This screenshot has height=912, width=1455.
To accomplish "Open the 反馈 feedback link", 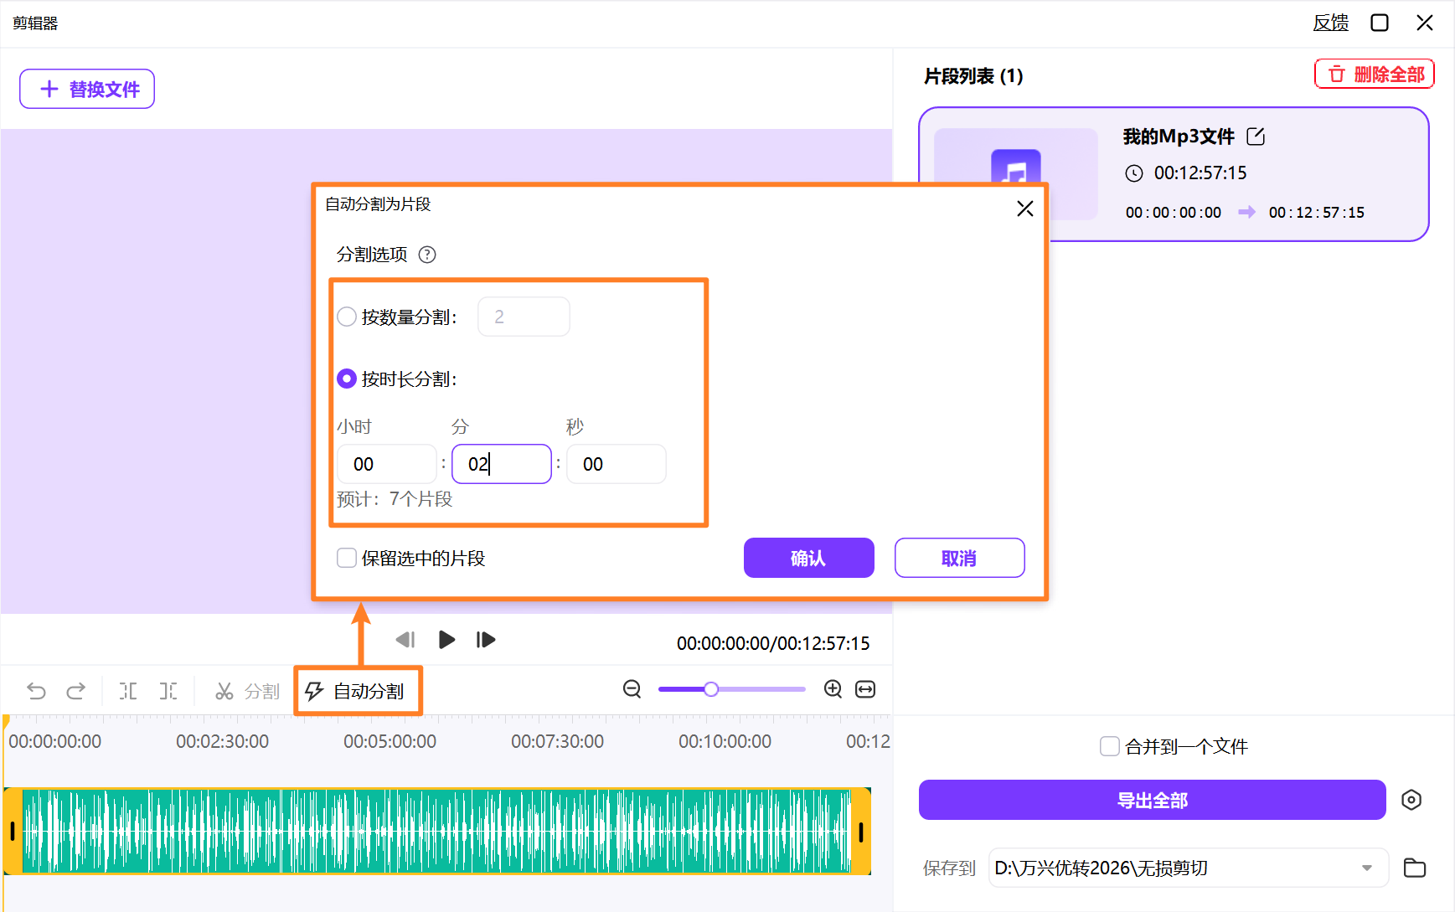I will click(1331, 23).
